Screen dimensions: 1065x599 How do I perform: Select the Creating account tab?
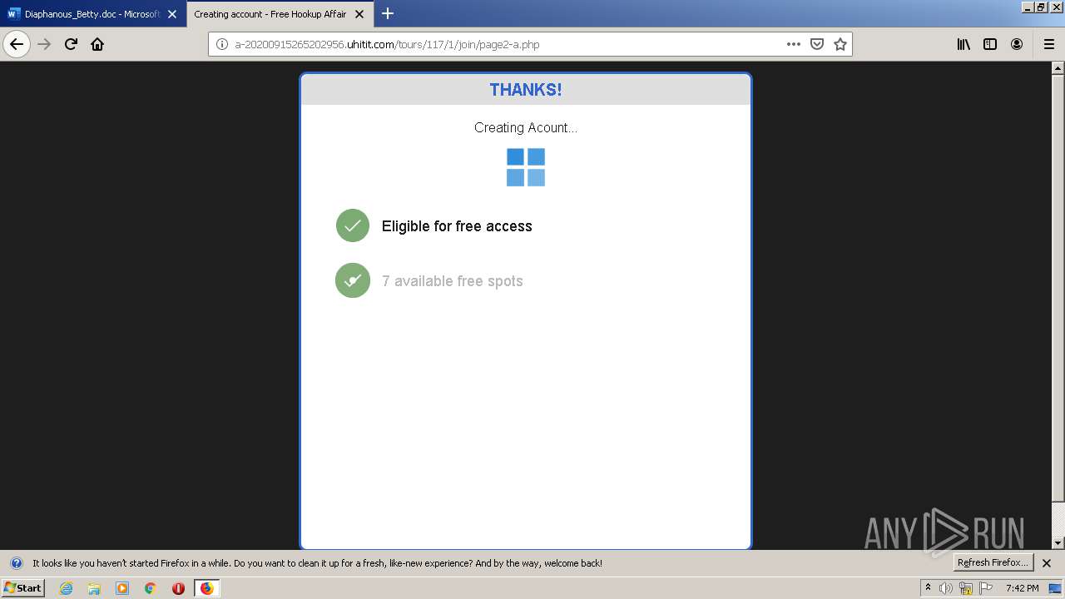click(280, 14)
